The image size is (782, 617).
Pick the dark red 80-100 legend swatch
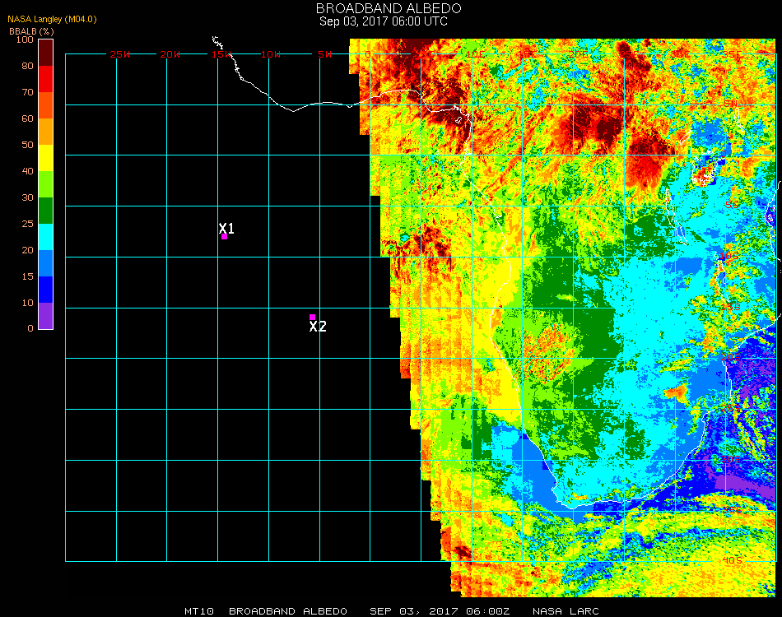click(46, 53)
